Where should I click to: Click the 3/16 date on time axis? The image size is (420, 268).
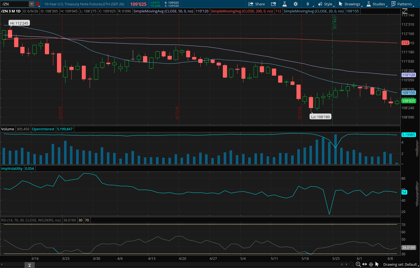pyautogui.click(x=35, y=258)
